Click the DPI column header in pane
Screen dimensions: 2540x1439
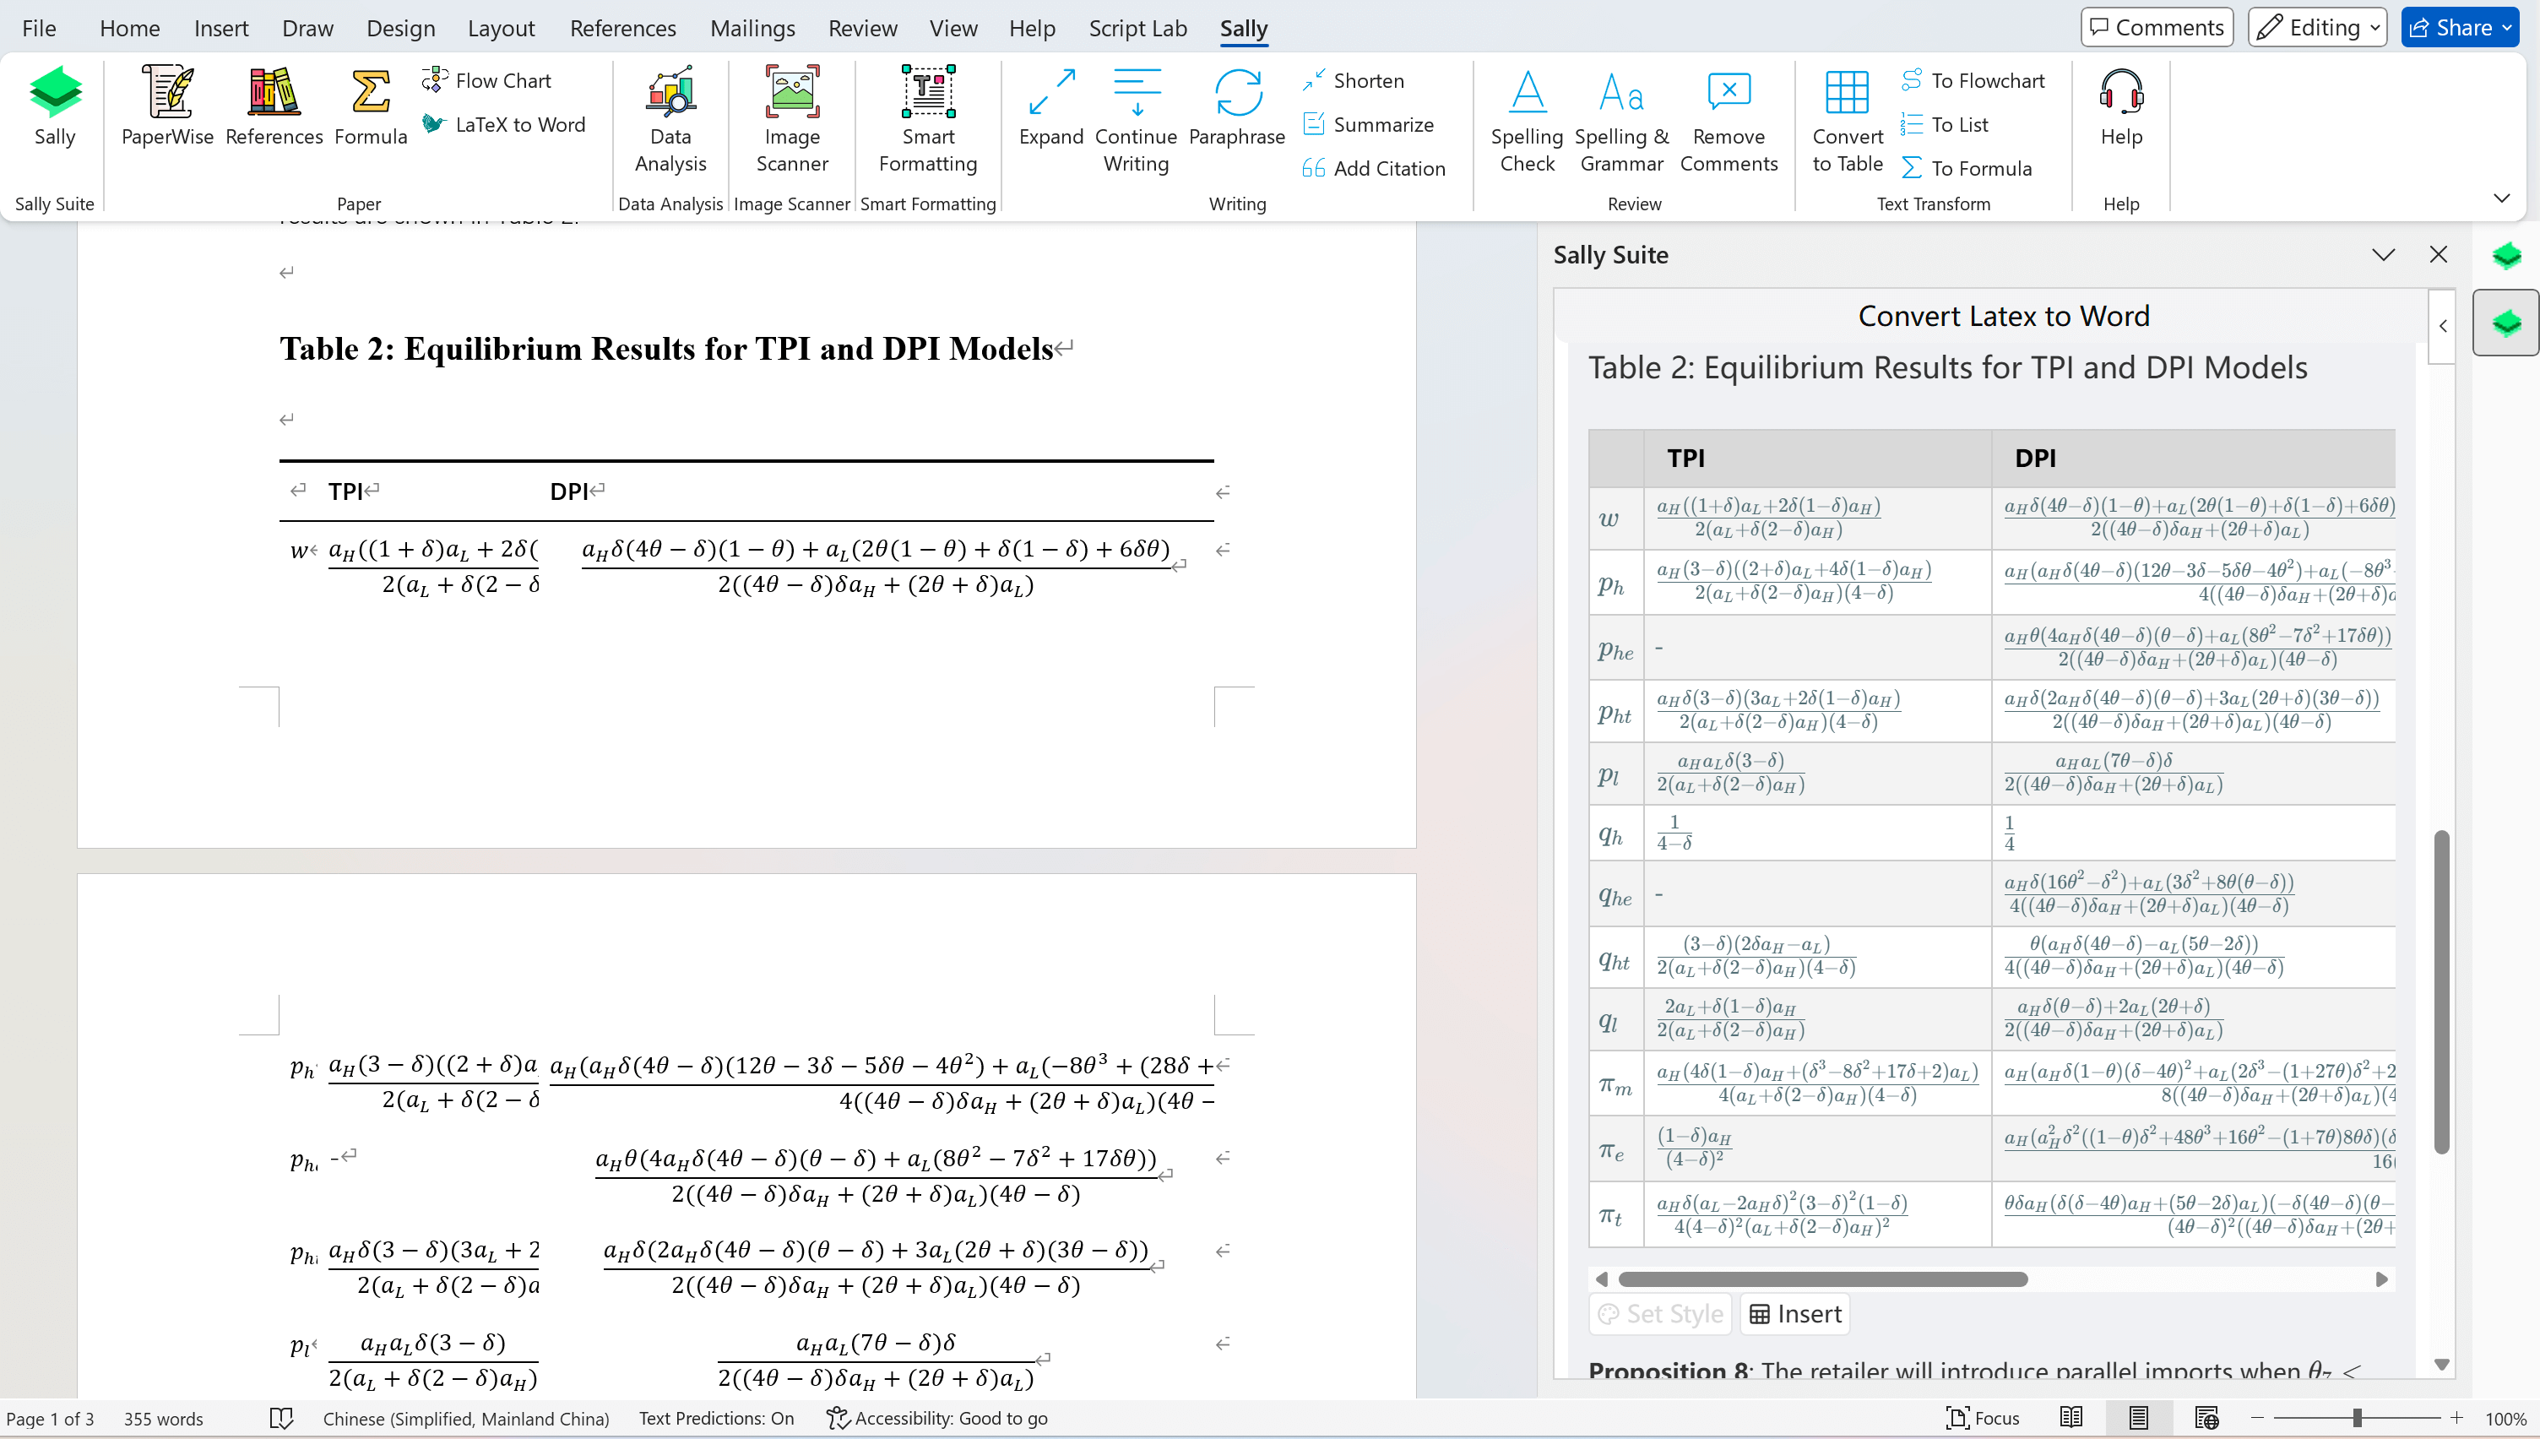(2035, 458)
